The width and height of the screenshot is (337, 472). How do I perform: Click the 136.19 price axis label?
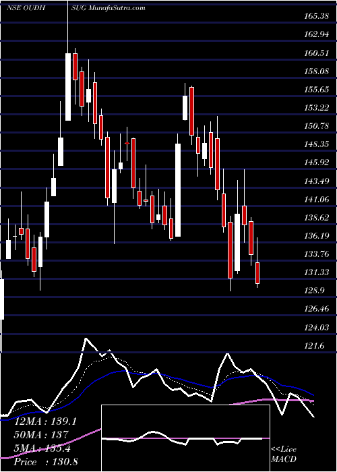[316, 236]
